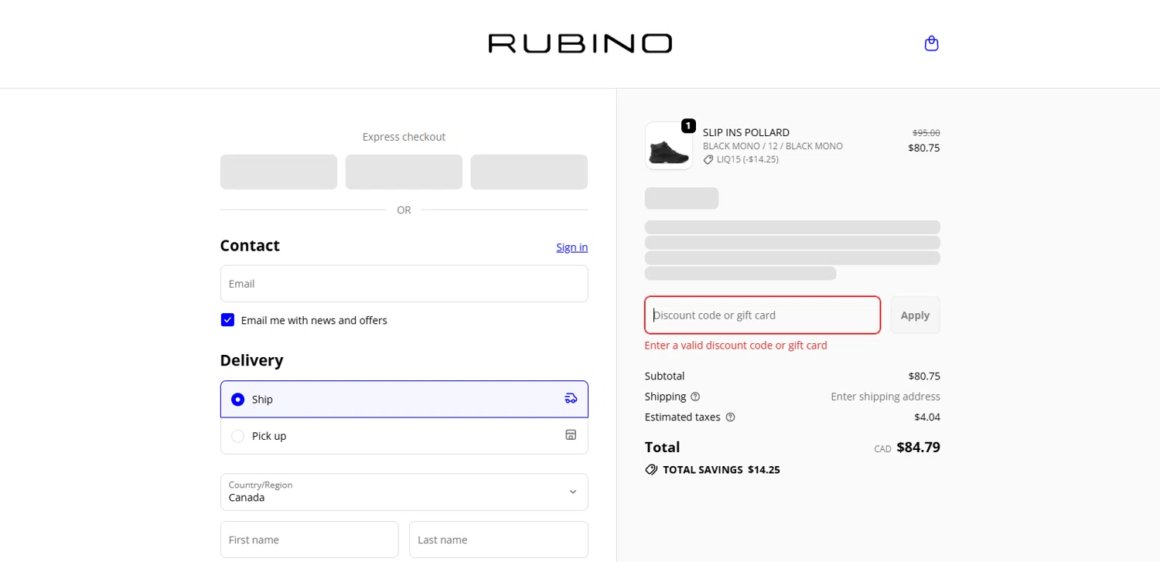The height and width of the screenshot is (562, 1160).
Task: Click the first express checkout button
Action: pyautogui.click(x=278, y=172)
